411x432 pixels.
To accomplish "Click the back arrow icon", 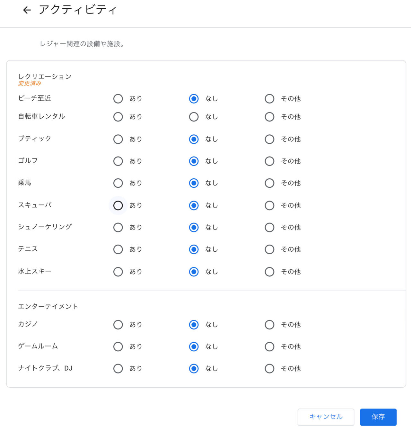I will pyautogui.click(x=27, y=10).
